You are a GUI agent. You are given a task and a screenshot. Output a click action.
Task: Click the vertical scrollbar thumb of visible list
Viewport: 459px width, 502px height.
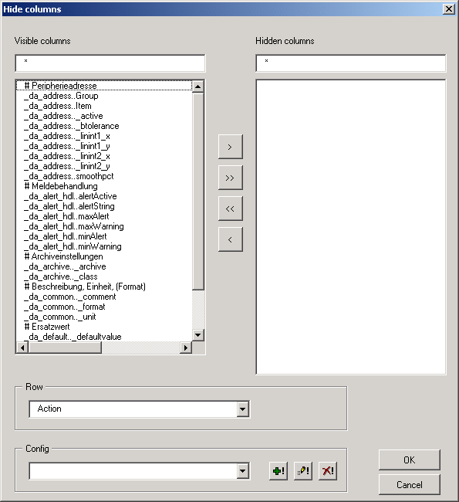click(198, 191)
